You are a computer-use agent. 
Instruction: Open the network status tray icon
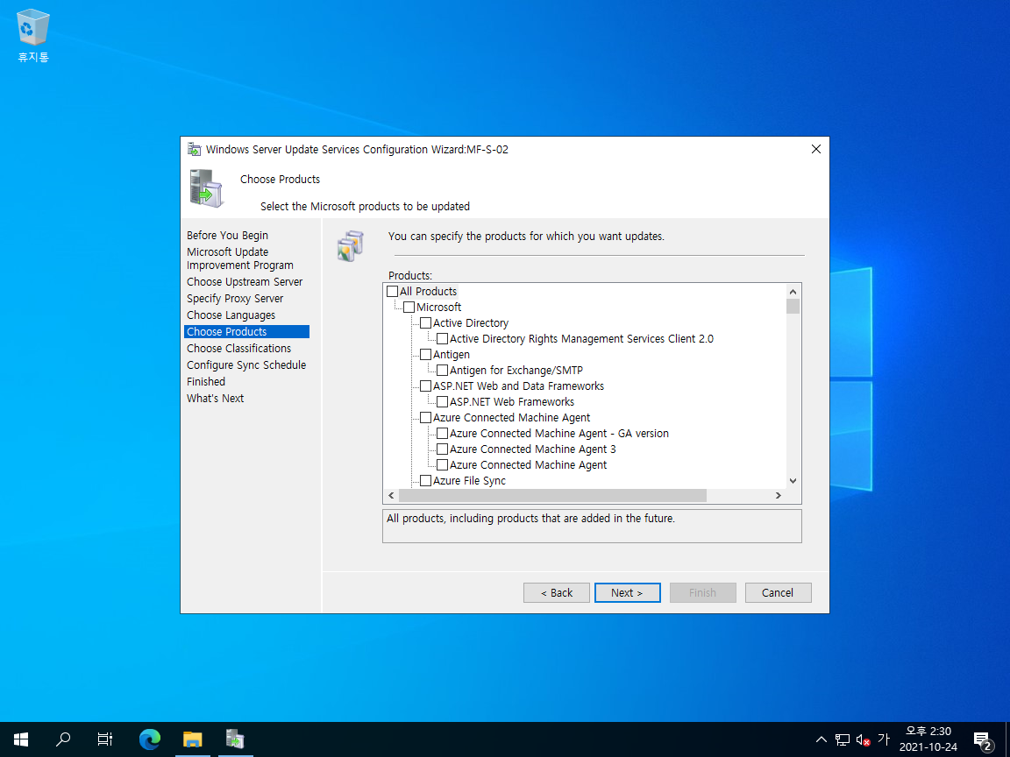coord(842,739)
